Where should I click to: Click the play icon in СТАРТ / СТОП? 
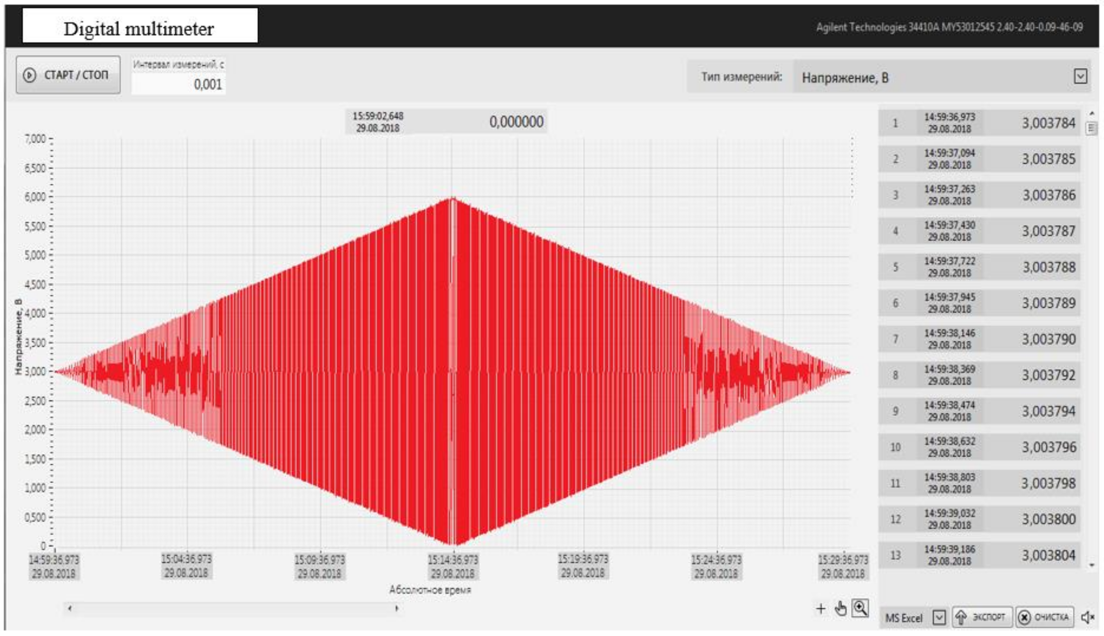coord(29,75)
